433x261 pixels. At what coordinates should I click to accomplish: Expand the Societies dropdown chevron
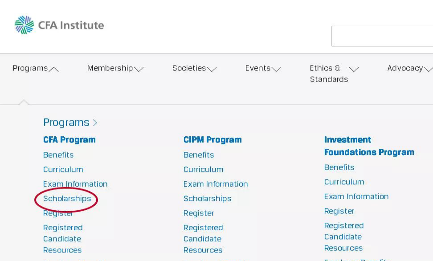[212, 69]
